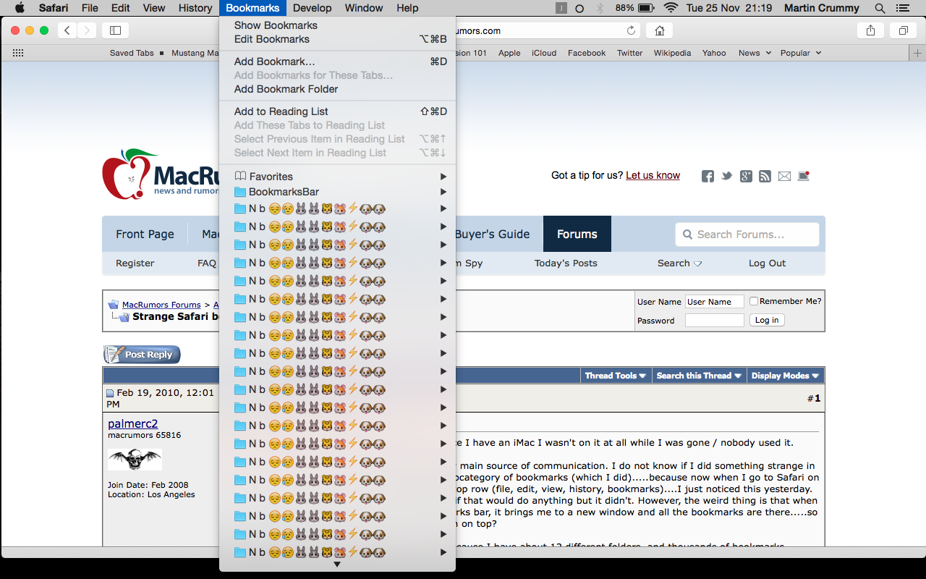Screen dimensions: 926x579
Task: Choose Add to Reading List item
Action: (x=338, y=111)
